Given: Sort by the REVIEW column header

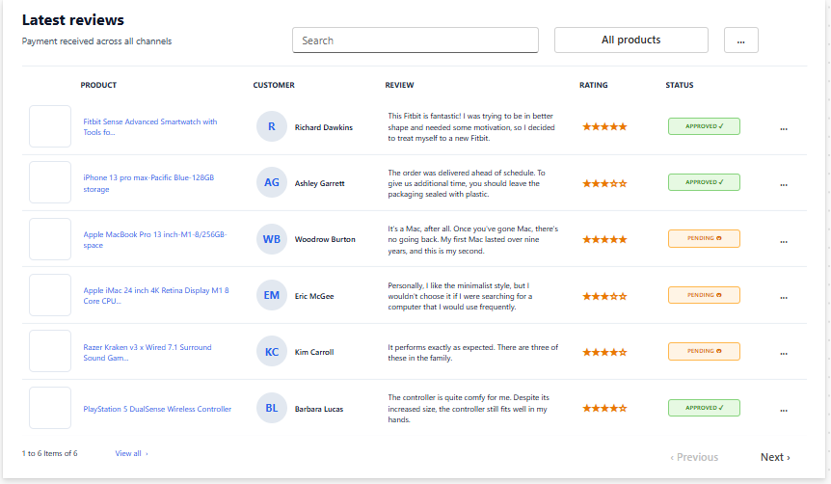Looking at the screenshot, I should click(400, 85).
